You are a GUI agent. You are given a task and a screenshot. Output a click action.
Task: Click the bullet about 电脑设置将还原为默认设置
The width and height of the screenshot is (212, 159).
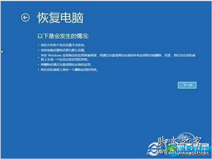(63, 50)
